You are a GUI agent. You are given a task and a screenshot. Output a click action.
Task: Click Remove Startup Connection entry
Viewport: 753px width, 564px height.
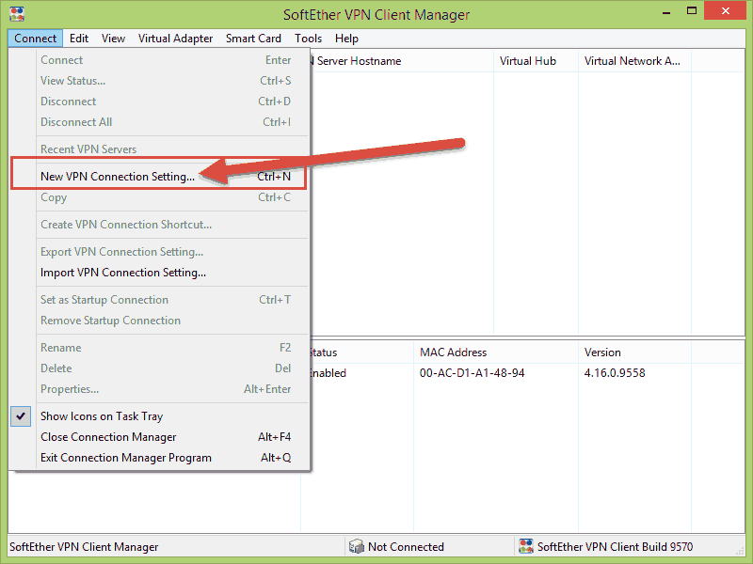tap(158, 321)
